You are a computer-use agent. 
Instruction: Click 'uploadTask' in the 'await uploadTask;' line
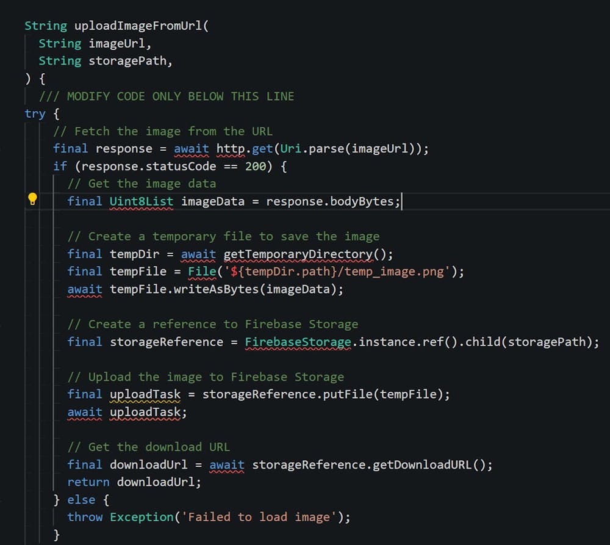coord(145,412)
